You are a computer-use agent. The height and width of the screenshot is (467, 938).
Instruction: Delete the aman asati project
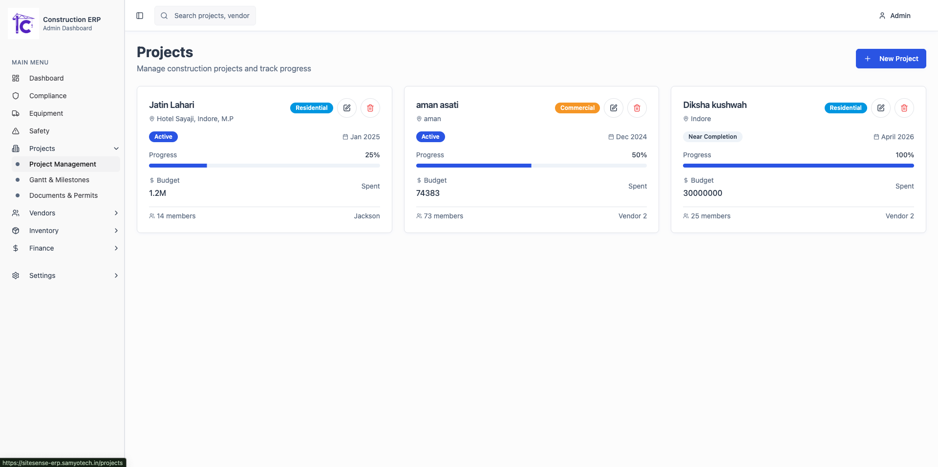click(637, 108)
